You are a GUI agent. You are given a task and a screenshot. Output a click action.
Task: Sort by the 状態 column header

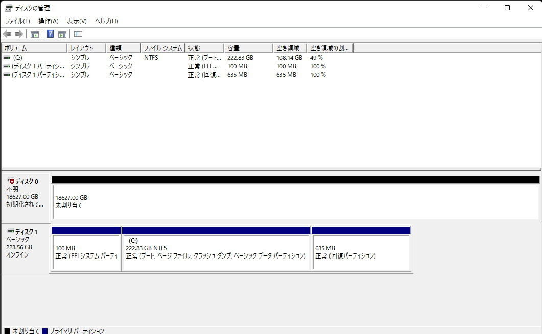(204, 48)
